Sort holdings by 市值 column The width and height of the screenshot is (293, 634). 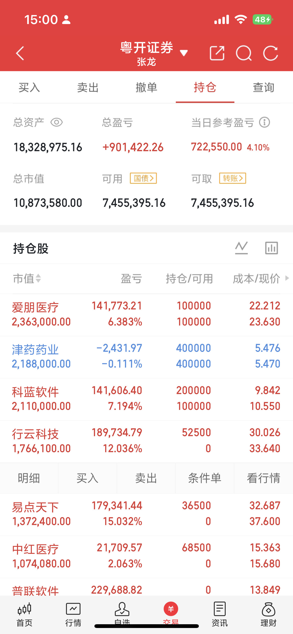pyautogui.click(x=27, y=278)
